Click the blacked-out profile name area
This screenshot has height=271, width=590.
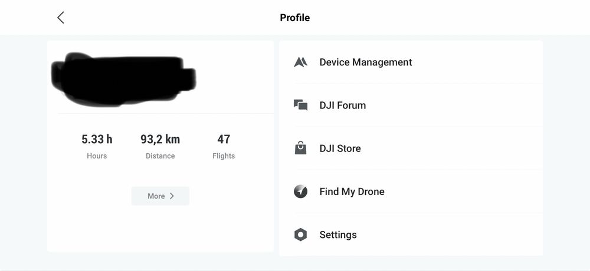(x=123, y=80)
